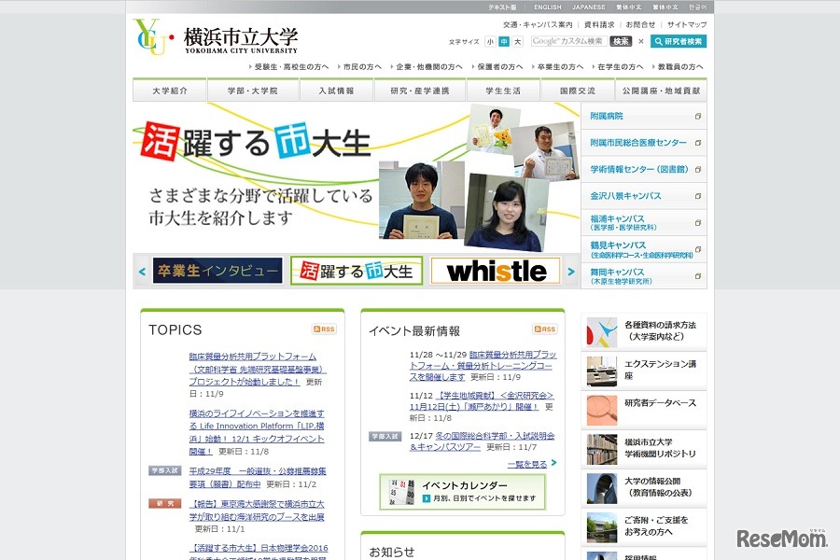Select medium text size 中

(x=504, y=41)
